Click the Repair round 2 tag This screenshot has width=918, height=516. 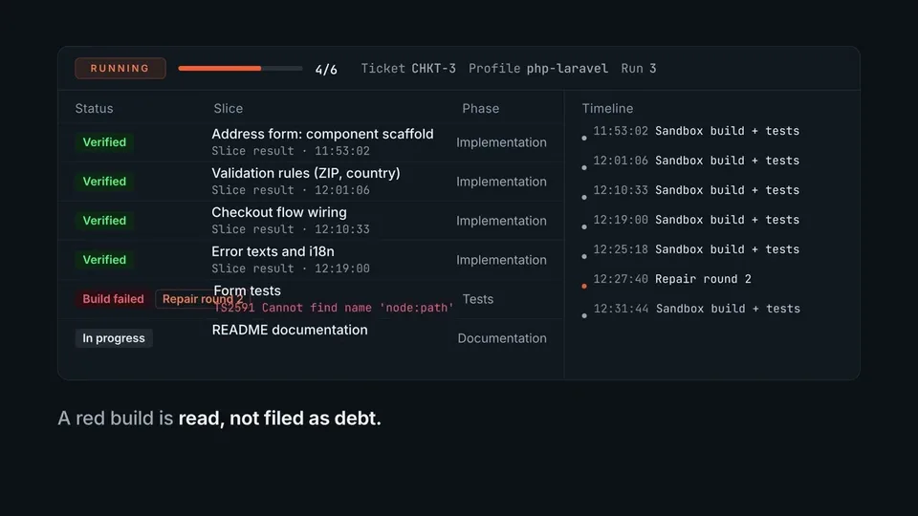click(202, 299)
